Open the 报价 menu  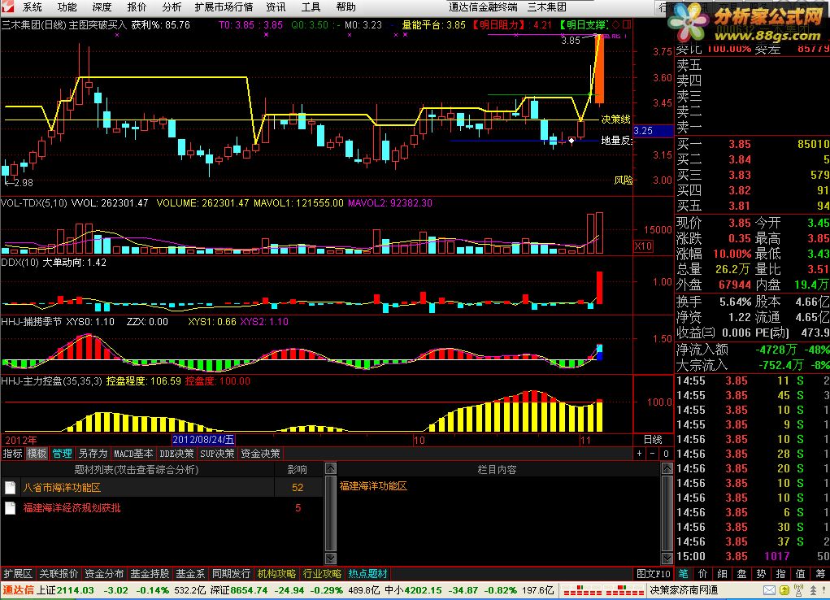pos(137,7)
